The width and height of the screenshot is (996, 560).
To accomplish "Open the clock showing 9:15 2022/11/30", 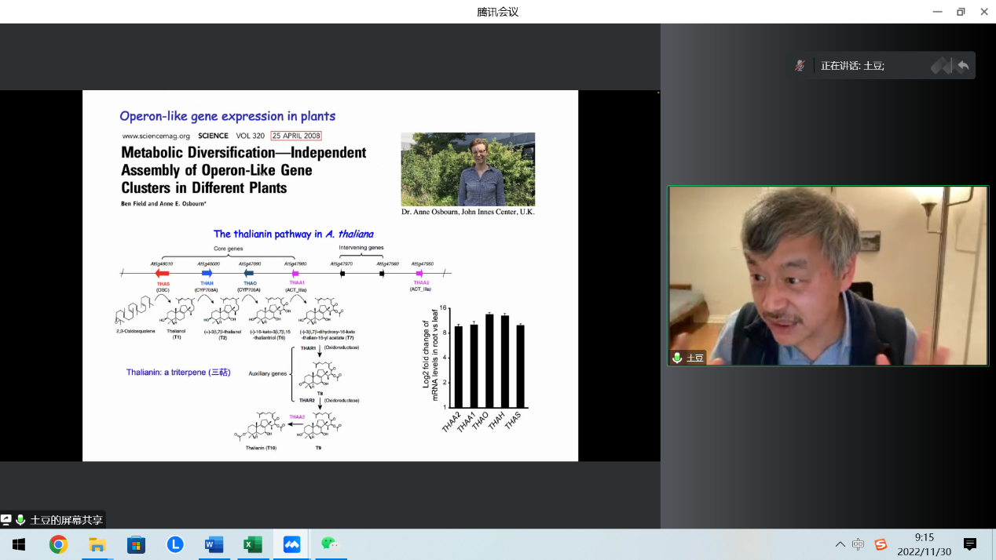I will pos(924,544).
